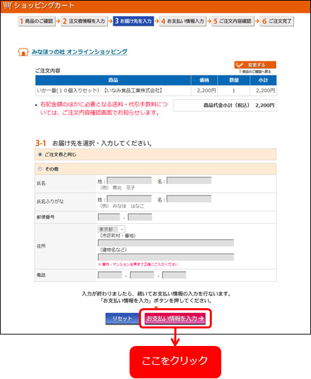Image resolution: width=311 pixels, height=379 pixels.
Task: Click the first 郵便番号 input box
Action: [109, 217]
